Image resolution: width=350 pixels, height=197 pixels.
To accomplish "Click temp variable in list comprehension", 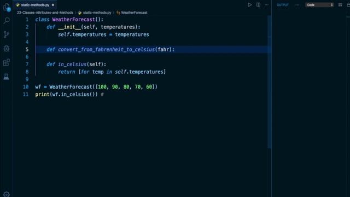I will pos(98,72).
